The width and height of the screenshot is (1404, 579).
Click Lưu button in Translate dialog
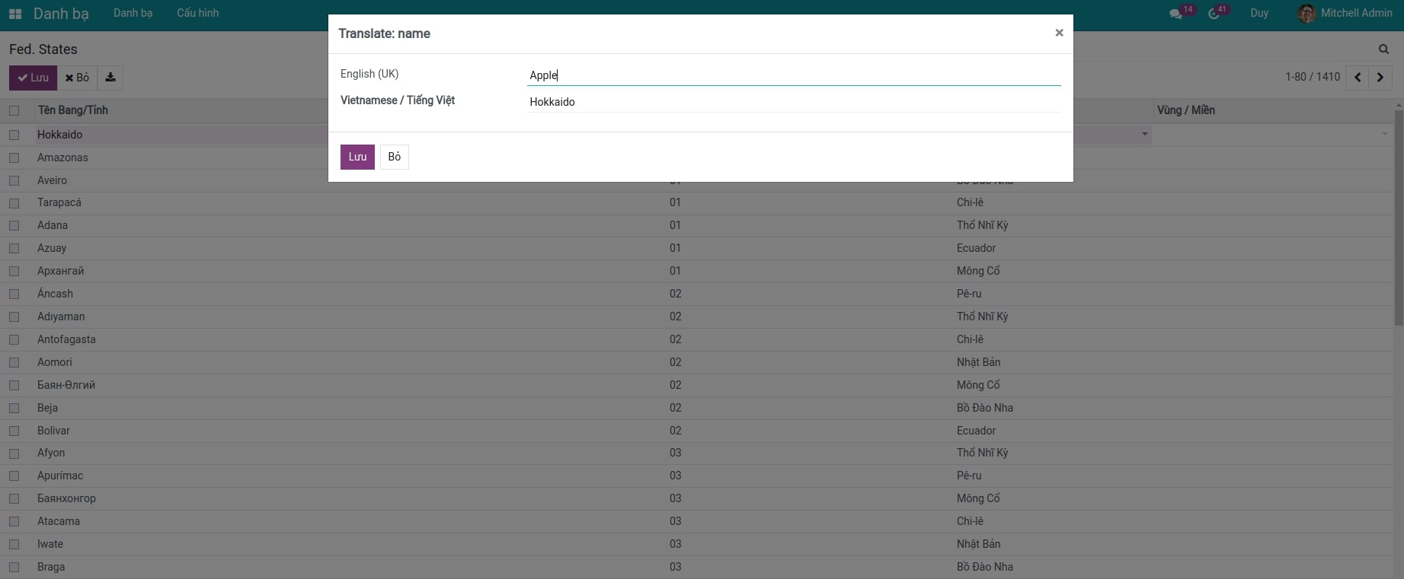(x=357, y=157)
